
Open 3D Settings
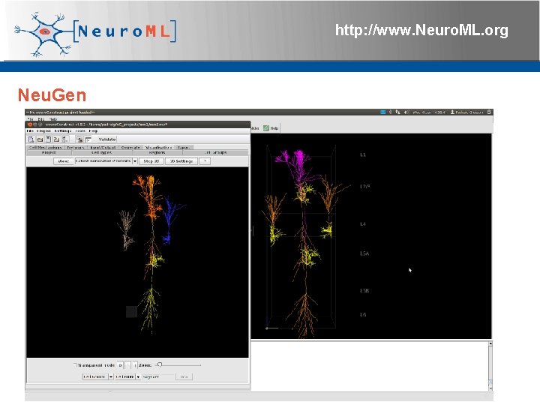(181, 161)
